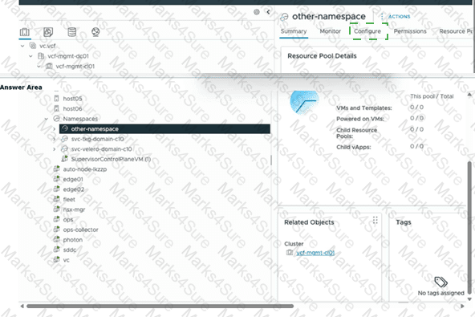Screen dimensions: 475x317
Task: Click the vertical scrollbar thumb on right
Action: (469, 227)
